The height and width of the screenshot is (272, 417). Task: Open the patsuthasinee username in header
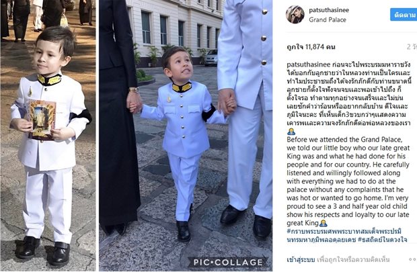point(329,10)
